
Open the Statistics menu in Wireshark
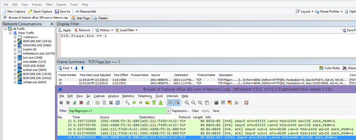128,96
